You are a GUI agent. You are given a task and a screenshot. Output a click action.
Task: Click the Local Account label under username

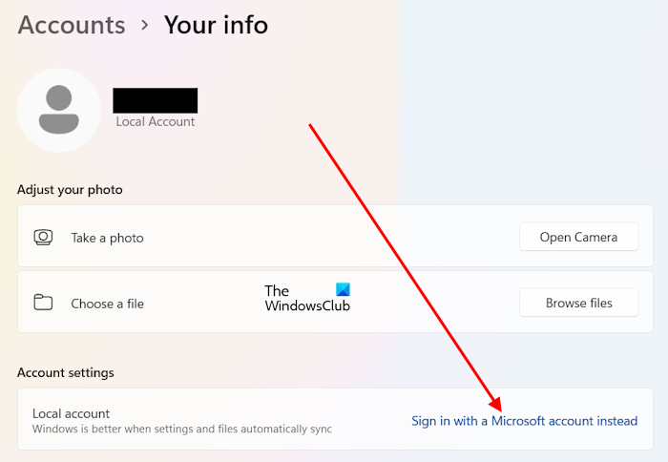click(155, 122)
